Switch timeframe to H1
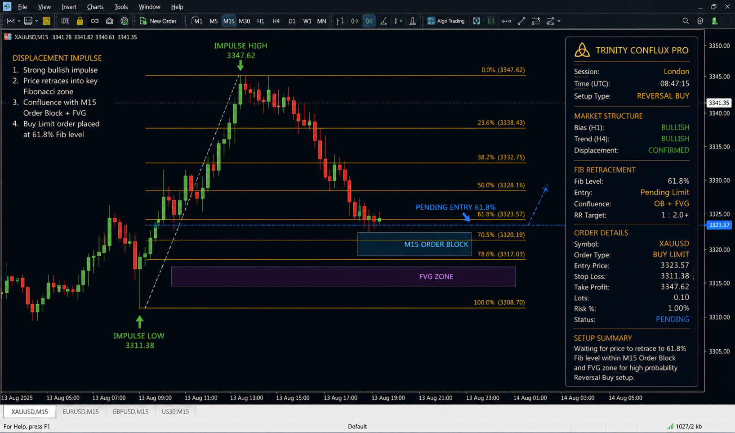This screenshot has width=735, height=433. click(260, 21)
